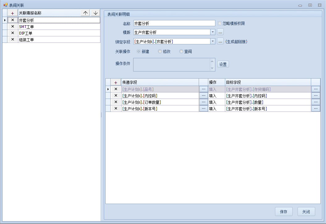Enable 忽略模板权限 checkbox
326x224 pixels.
coord(220,23)
